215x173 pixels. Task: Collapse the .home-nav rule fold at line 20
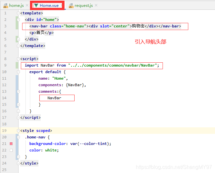point(18,137)
